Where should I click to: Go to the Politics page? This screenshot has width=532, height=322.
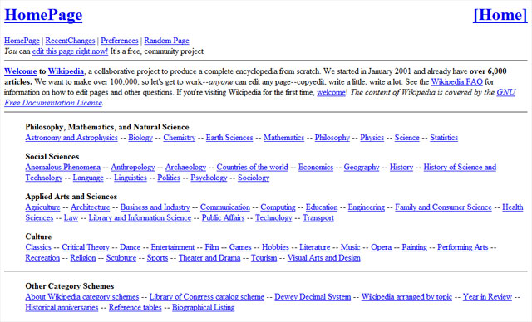click(169, 178)
